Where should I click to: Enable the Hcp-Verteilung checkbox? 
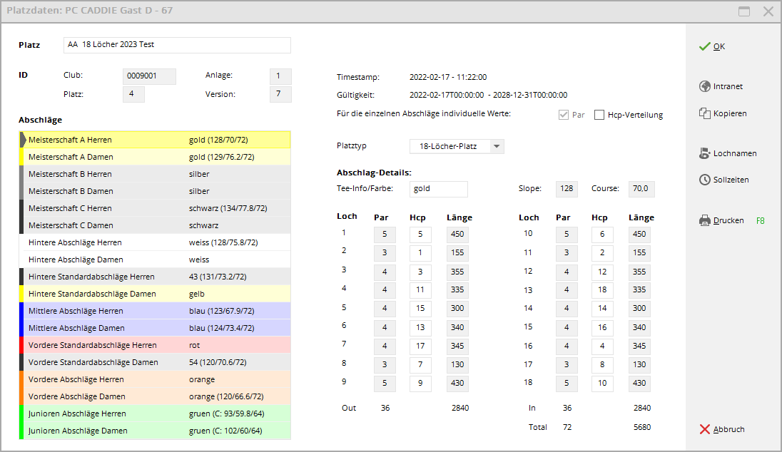coord(599,115)
